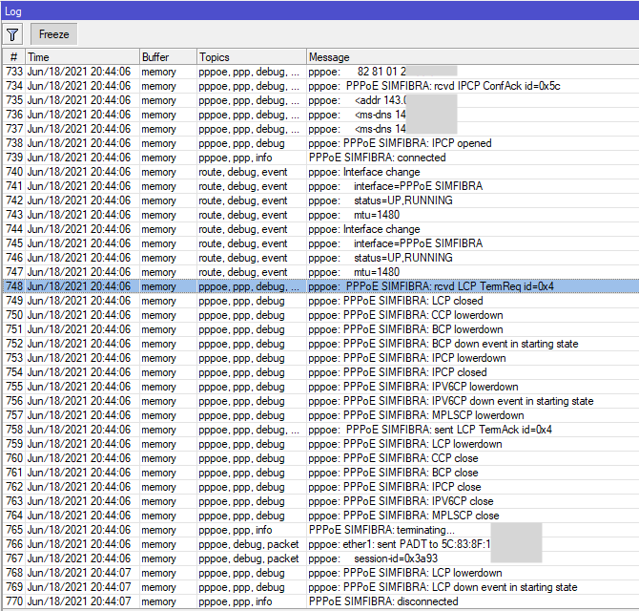This screenshot has height=611, width=639.
Task: Open the log filter funnel icon
Action: [12, 34]
